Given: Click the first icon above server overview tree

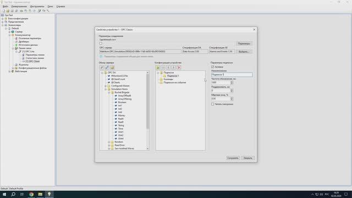Looking at the screenshot, I should [x=102, y=68].
